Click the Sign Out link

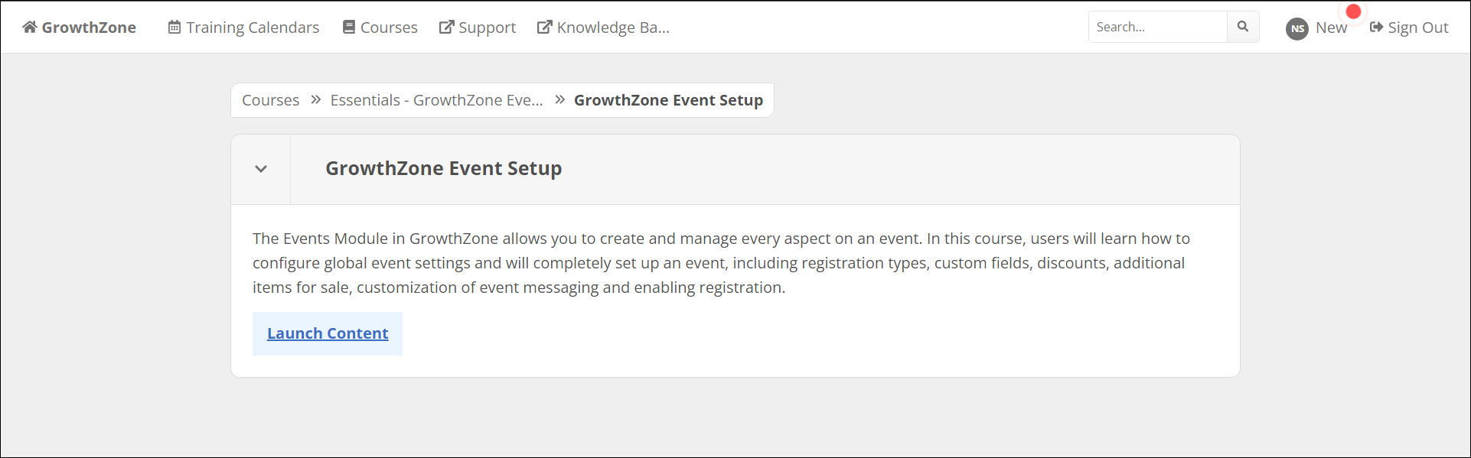point(1409,28)
